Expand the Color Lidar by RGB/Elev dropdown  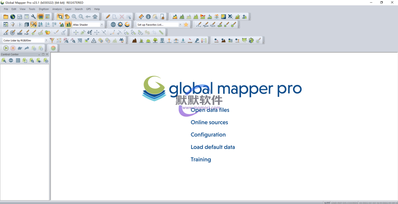46,40
